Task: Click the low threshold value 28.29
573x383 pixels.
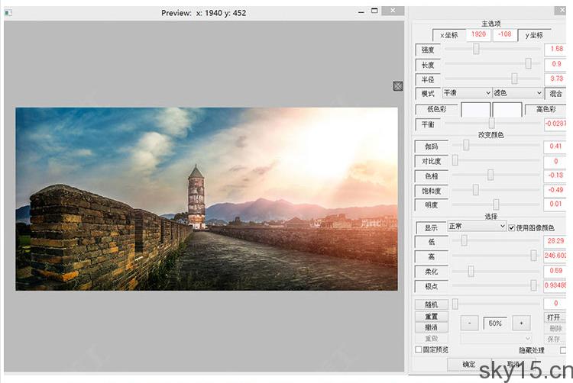Action: 555,241
